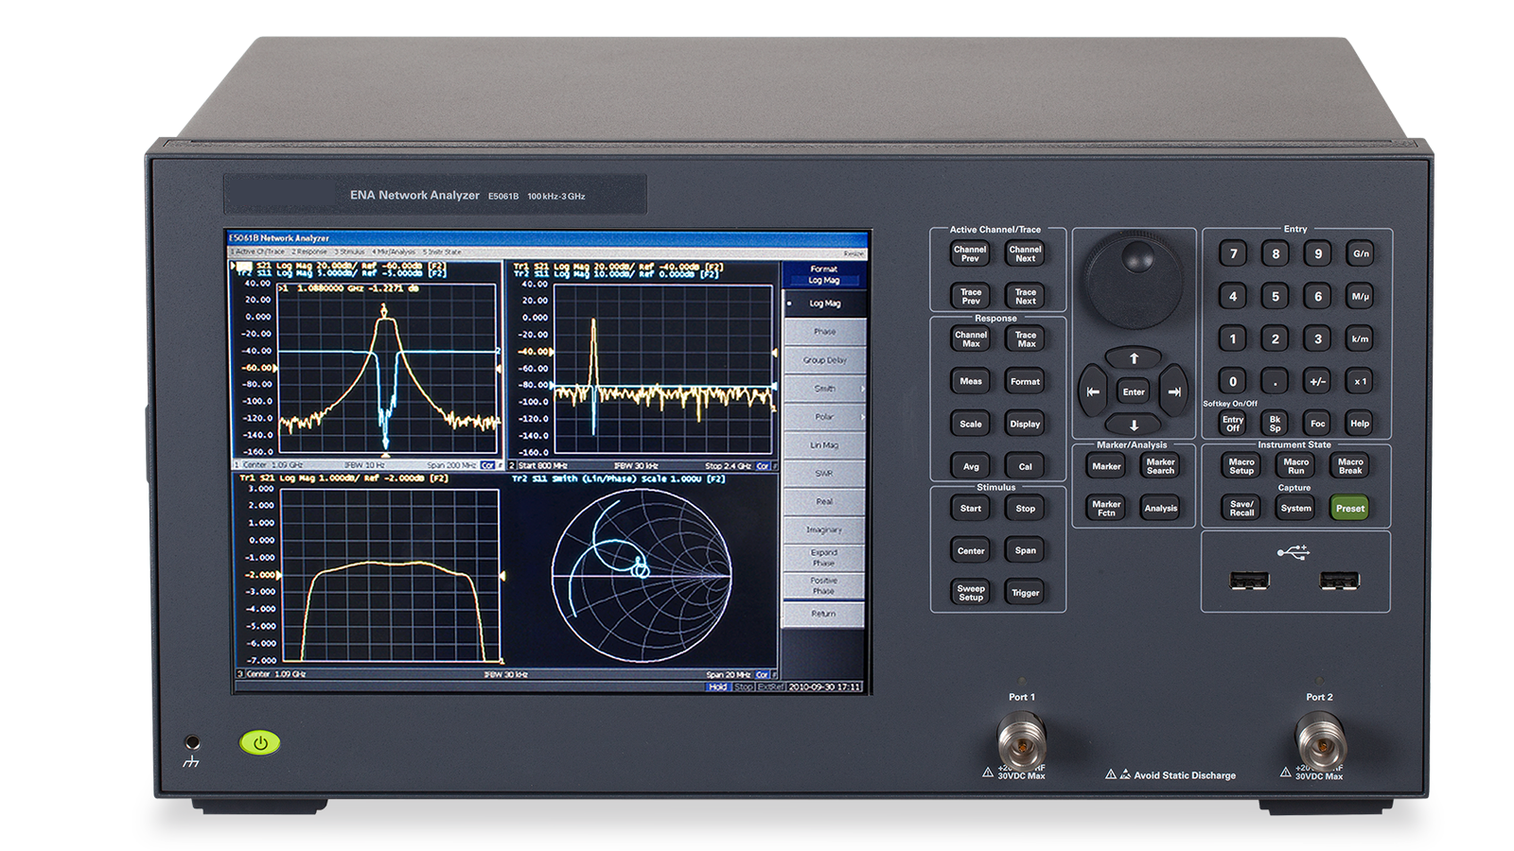The image size is (1514, 851).
Task: Push the green power button
Action: coord(260,743)
